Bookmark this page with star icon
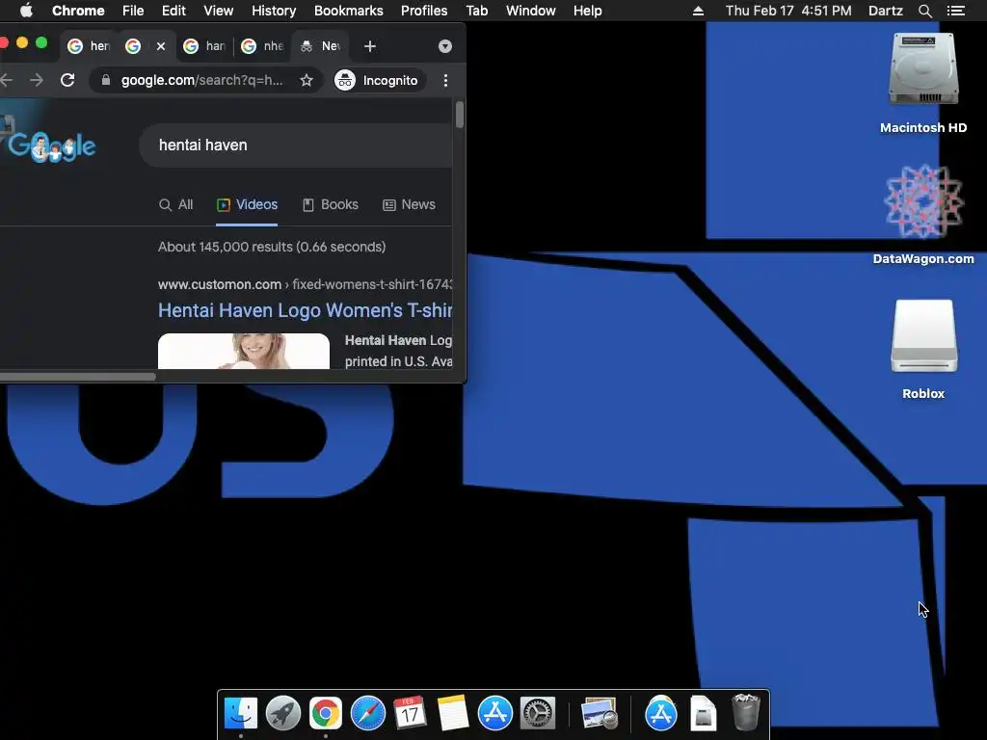This screenshot has height=740, width=987. click(x=307, y=80)
